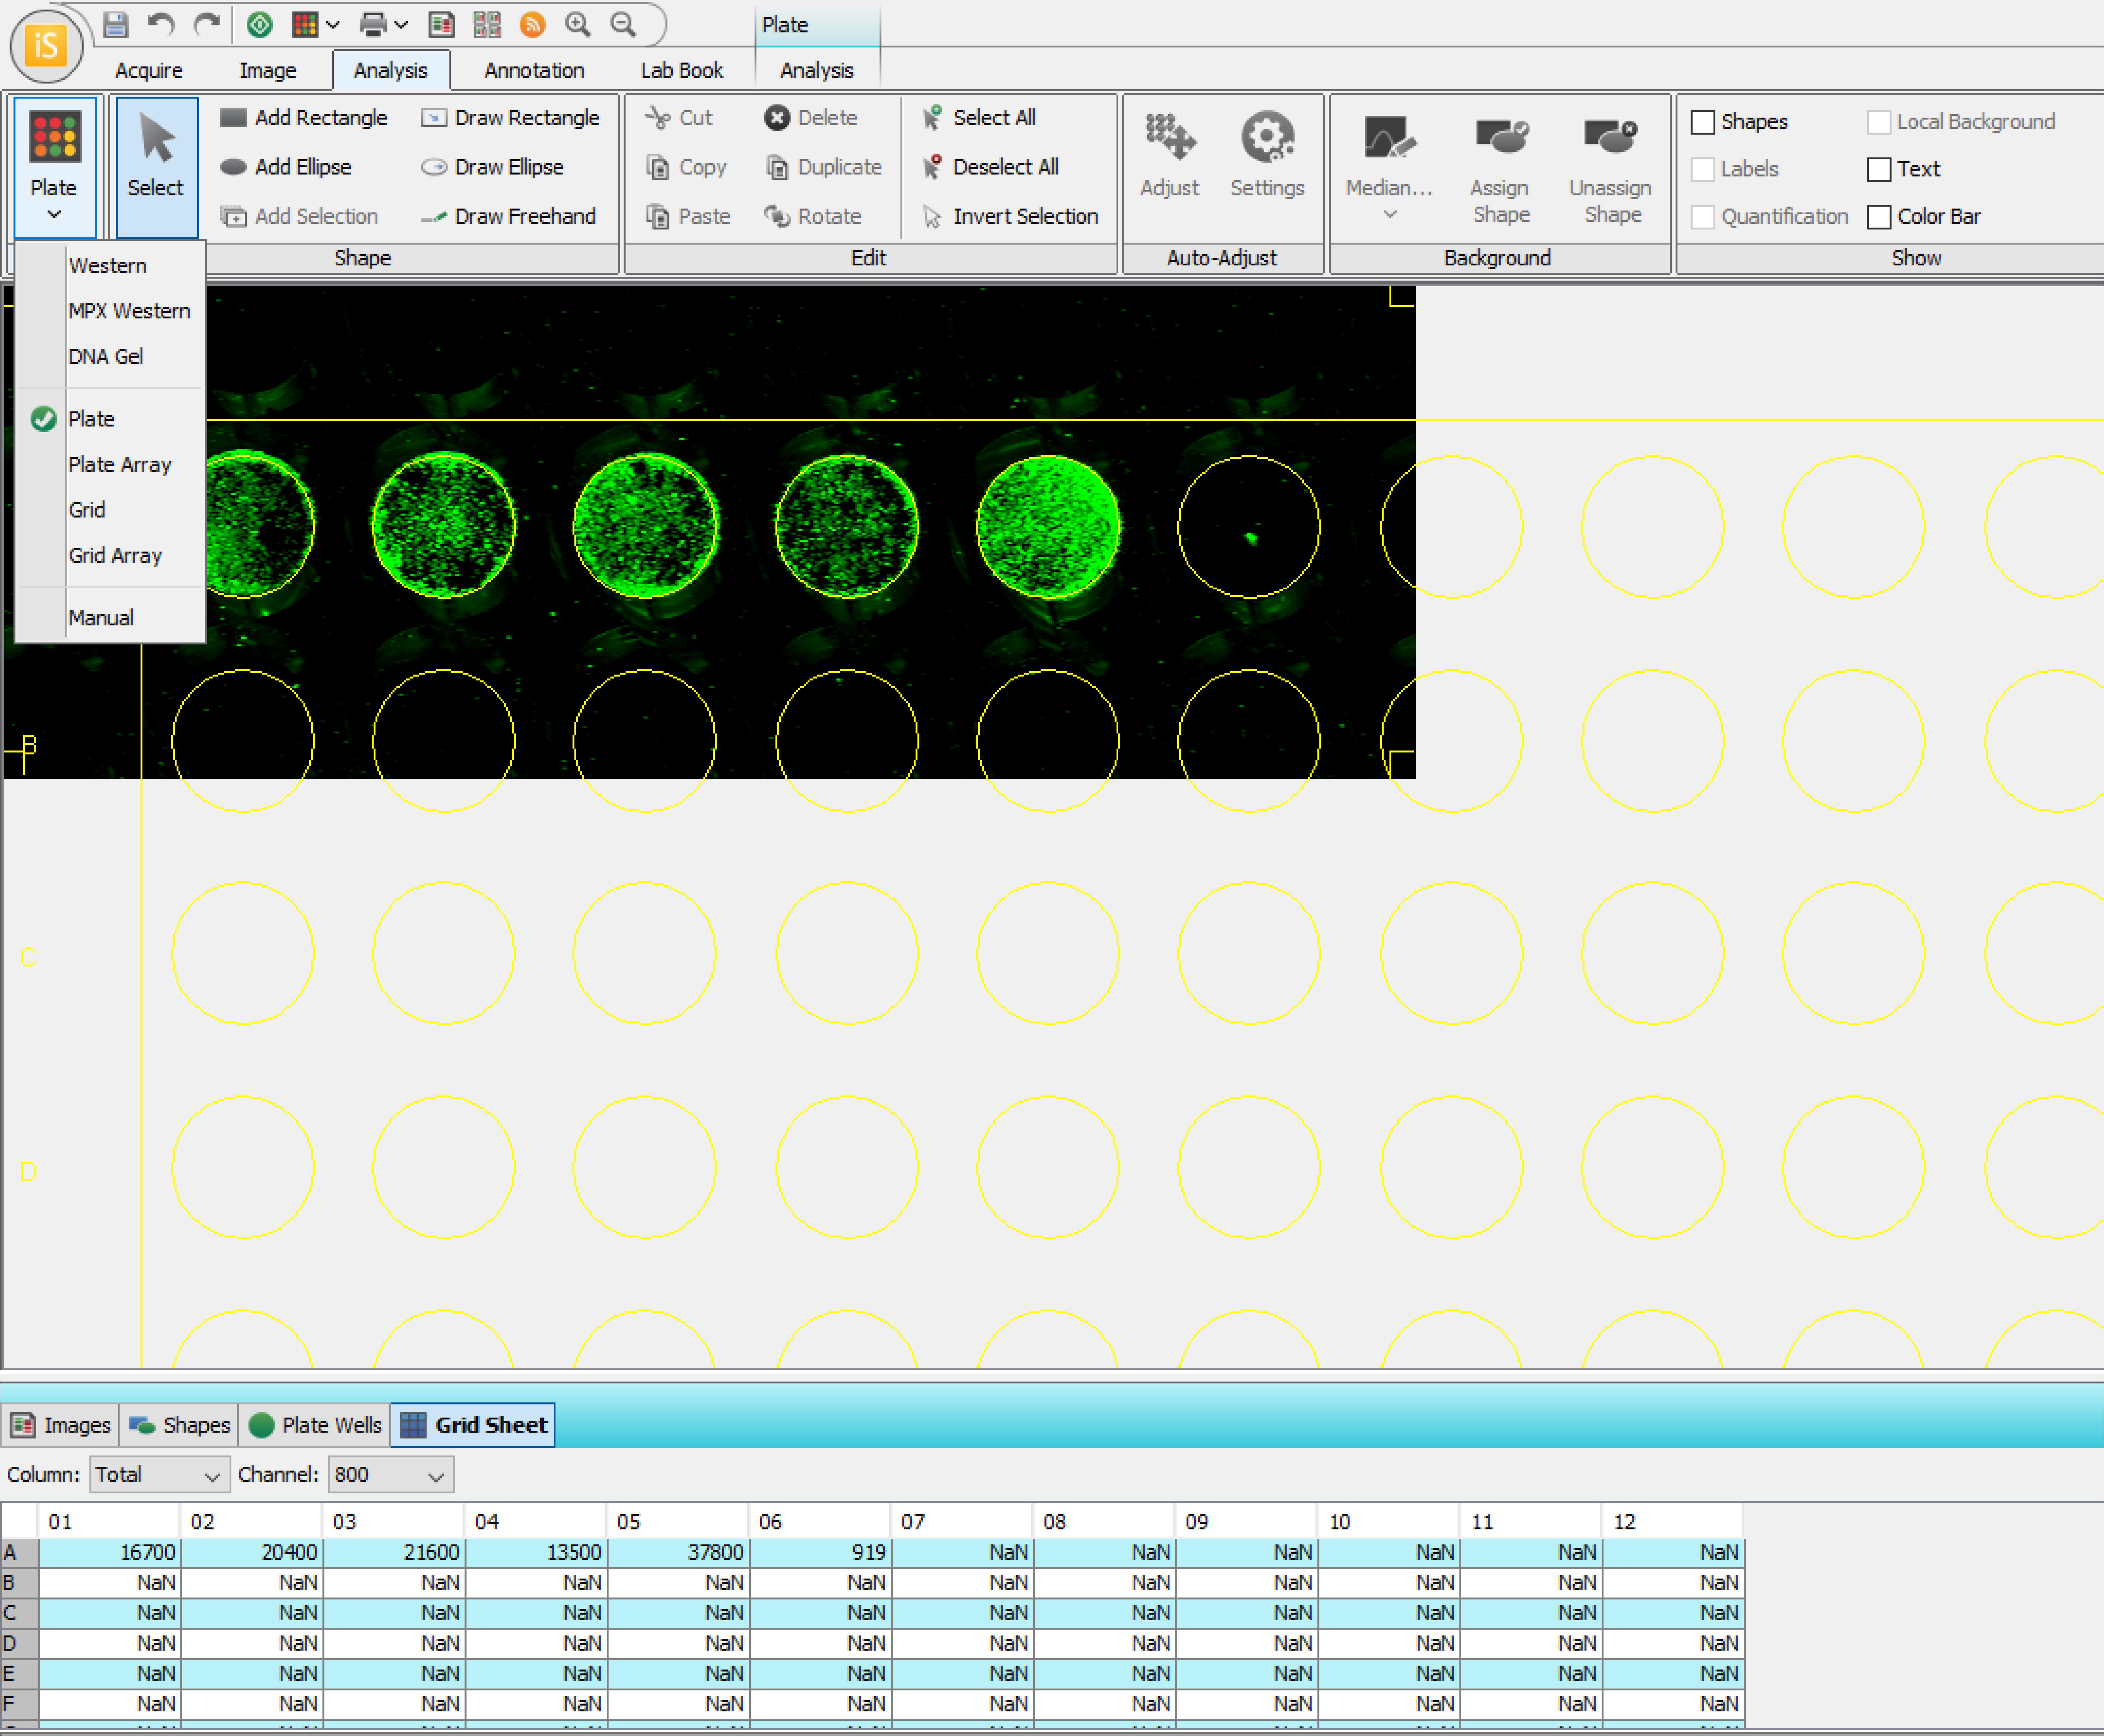Select Western from analysis menu
The image size is (2104, 1736).
pos(108,266)
